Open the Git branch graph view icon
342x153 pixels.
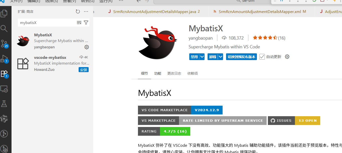pyautogui.click(x=4, y=134)
